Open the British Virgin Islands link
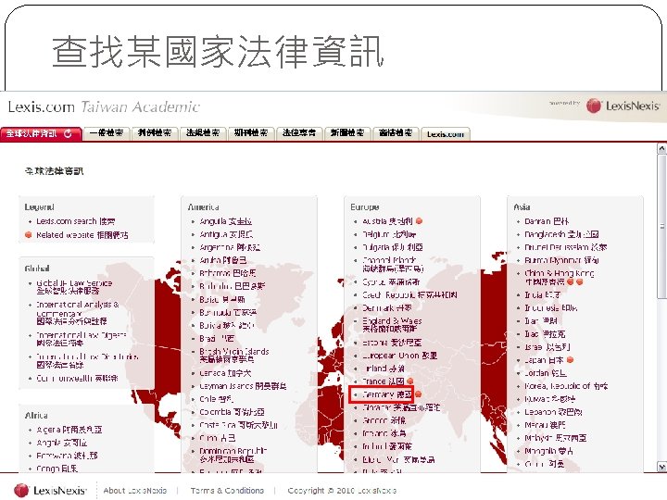This screenshot has width=667, height=500. tap(234, 356)
